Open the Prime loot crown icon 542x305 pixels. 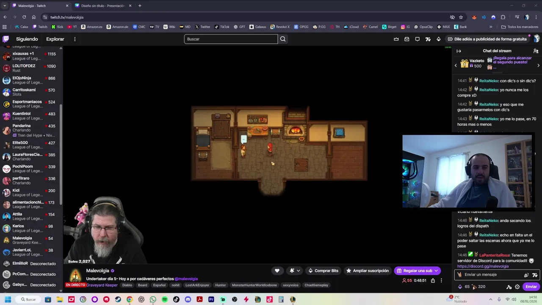(396, 39)
